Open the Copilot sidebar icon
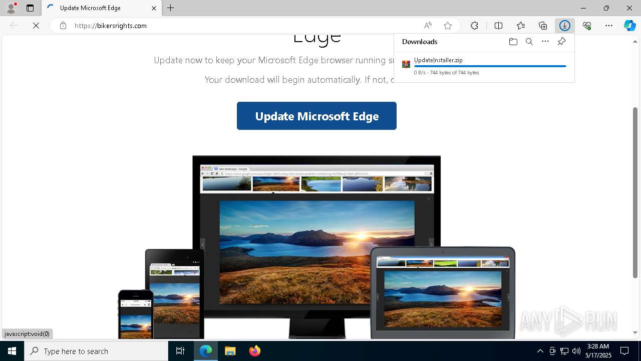This screenshot has height=361, width=641. click(x=629, y=26)
